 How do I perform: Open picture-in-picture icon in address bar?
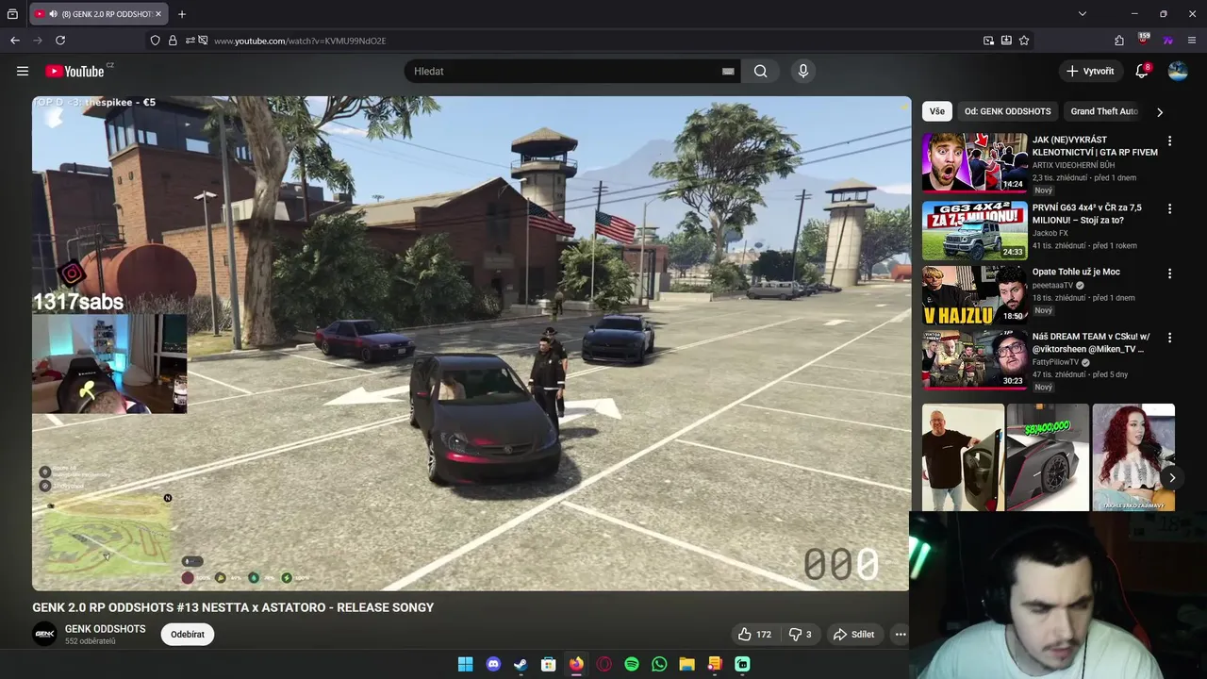pyautogui.click(x=988, y=41)
